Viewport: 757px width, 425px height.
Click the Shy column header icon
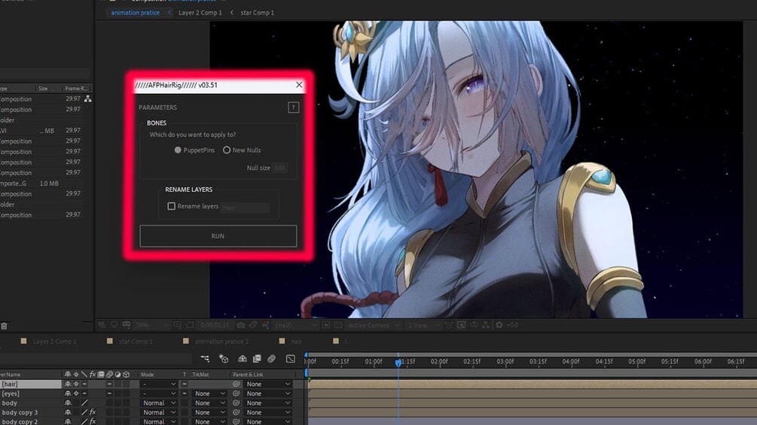tap(68, 375)
